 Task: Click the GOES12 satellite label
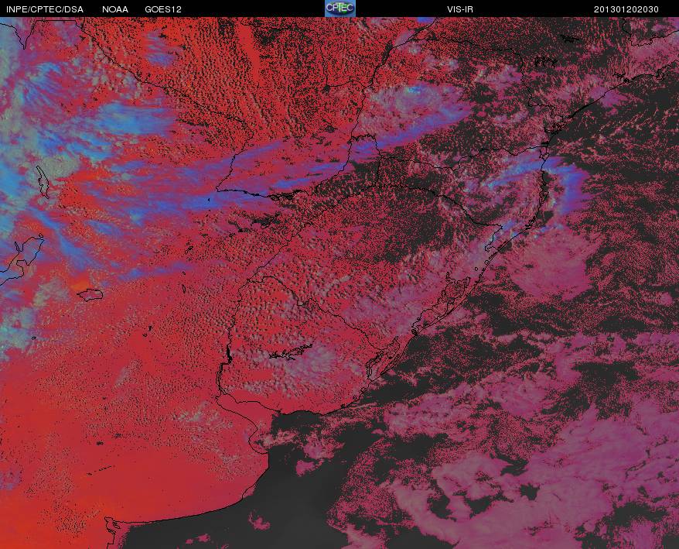[x=163, y=9]
